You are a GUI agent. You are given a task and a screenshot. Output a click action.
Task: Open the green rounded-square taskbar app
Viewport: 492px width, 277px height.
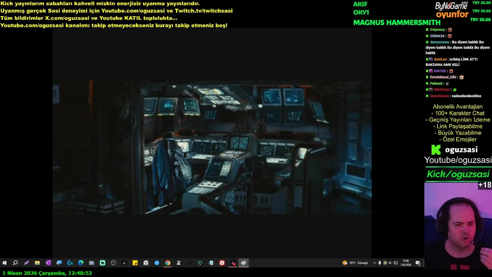[102, 263]
